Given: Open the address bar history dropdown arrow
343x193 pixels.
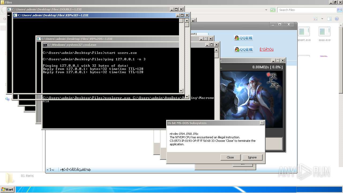Looking at the screenshot, I should [x=266, y=10].
